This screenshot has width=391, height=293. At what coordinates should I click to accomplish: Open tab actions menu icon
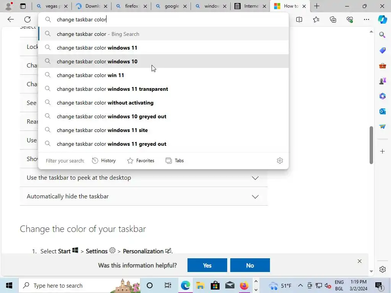[23, 6]
